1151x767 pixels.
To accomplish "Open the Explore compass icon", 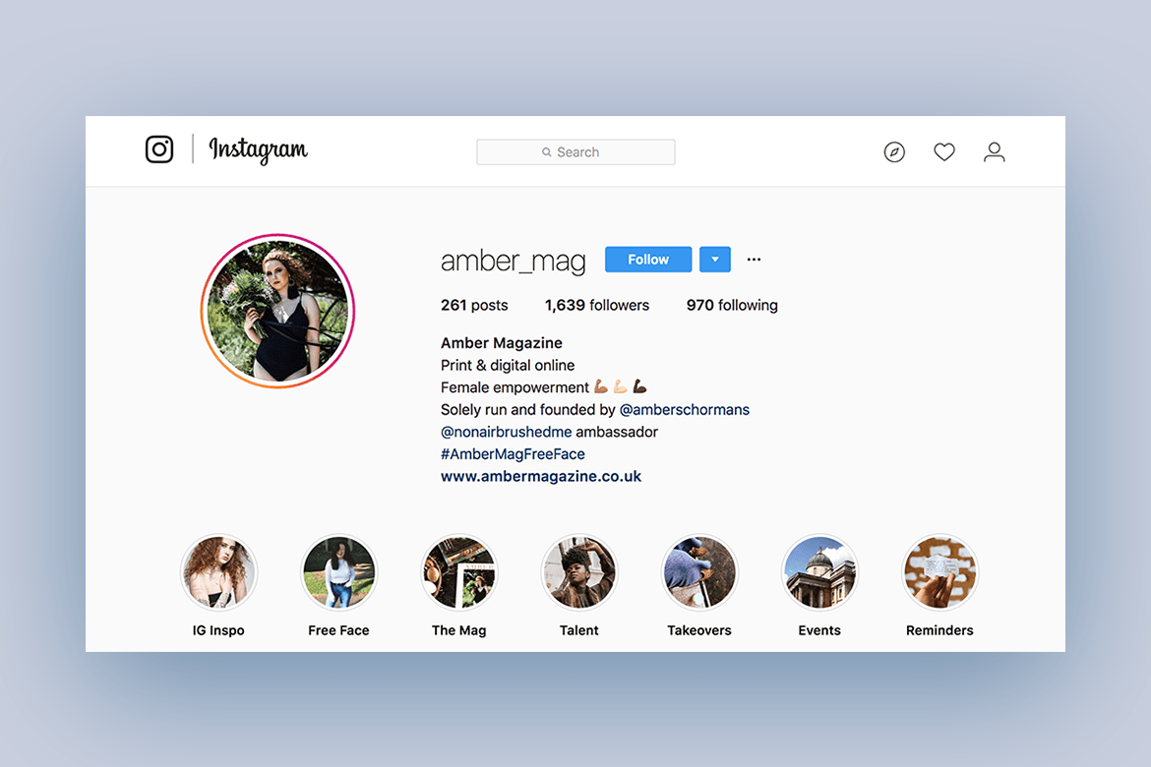I will [x=894, y=152].
